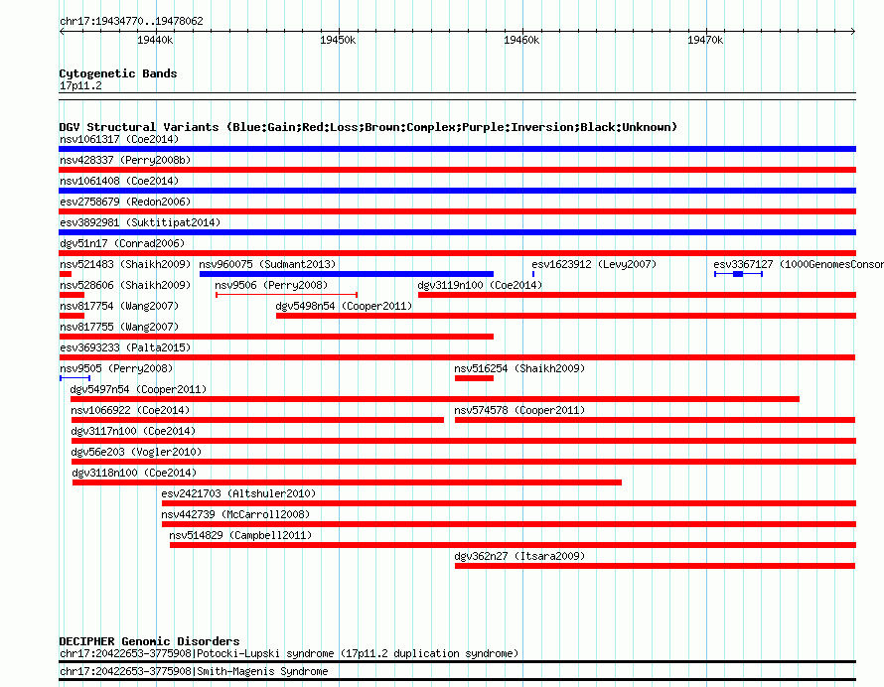Click the nsv960075 (Sudmant2013) blue gain bar
The image size is (884, 687).
(347, 274)
